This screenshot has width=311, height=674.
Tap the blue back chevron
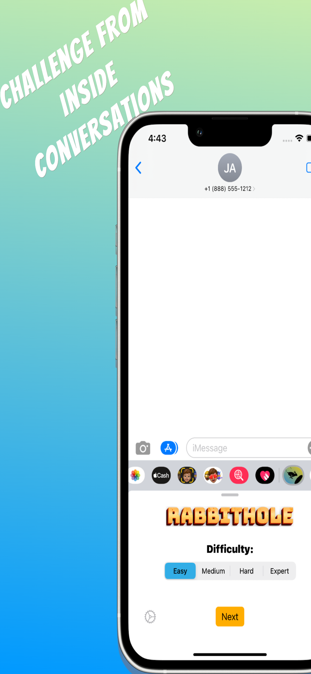point(138,167)
